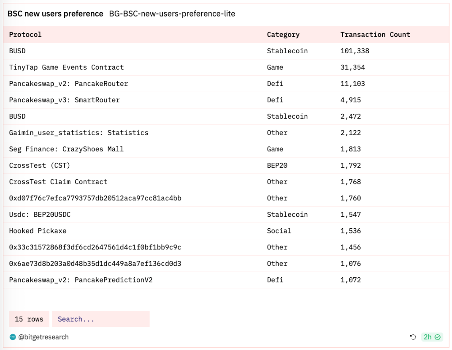Select the Pancakeswap_v3: SmartRouter cell

[x=64, y=100]
